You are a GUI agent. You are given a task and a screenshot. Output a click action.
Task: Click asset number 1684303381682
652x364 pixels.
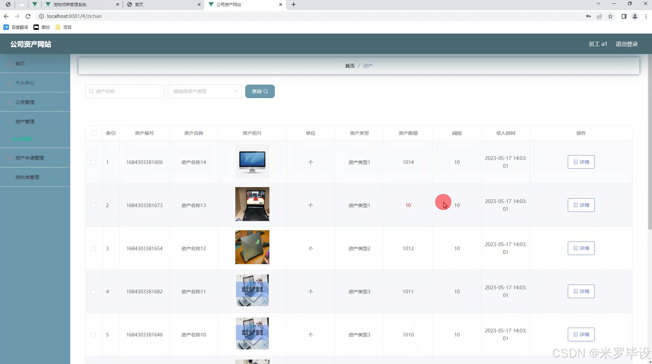pyautogui.click(x=144, y=292)
